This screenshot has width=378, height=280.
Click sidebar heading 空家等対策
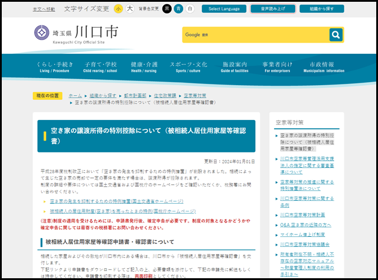point(289,122)
